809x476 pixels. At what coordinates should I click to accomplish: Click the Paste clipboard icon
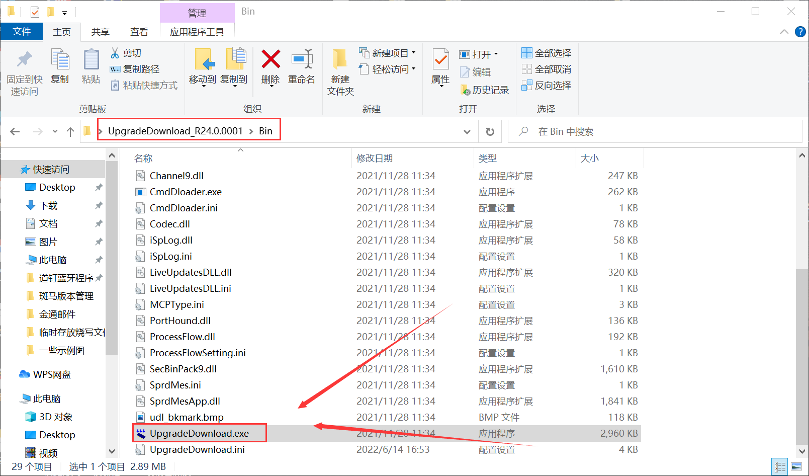pos(91,59)
